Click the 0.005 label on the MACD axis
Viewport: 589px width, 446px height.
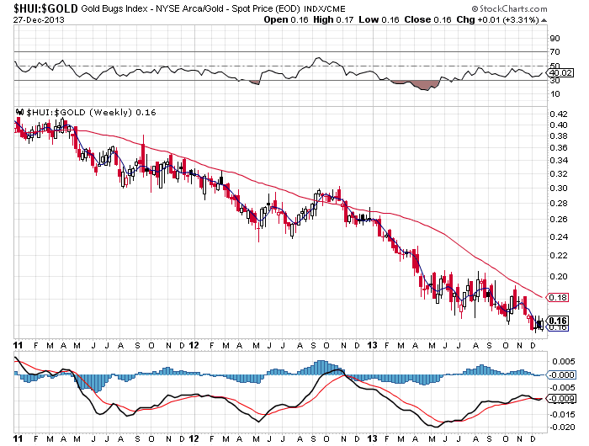click(564, 362)
